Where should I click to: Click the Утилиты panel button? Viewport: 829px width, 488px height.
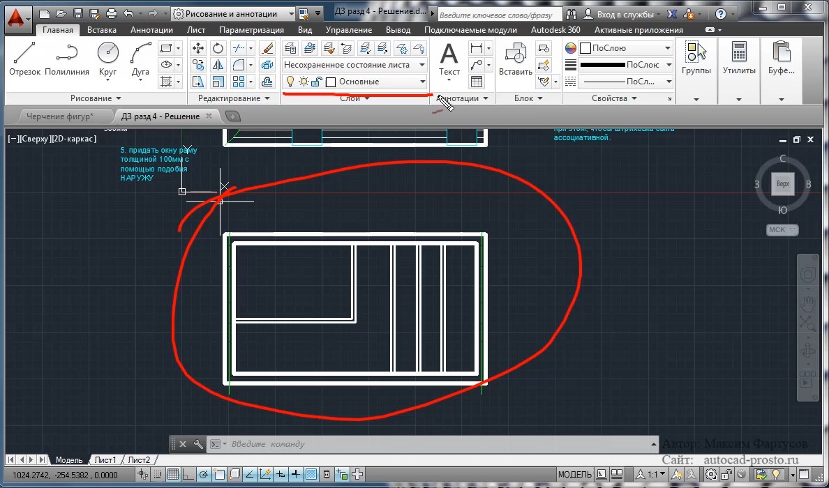[x=738, y=58]
